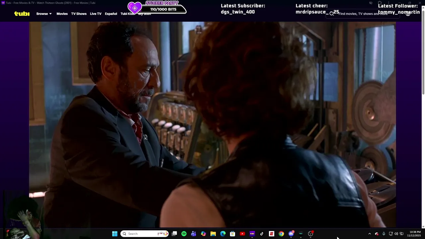Open the clock showing 10:38 PM

coord(415,234)
